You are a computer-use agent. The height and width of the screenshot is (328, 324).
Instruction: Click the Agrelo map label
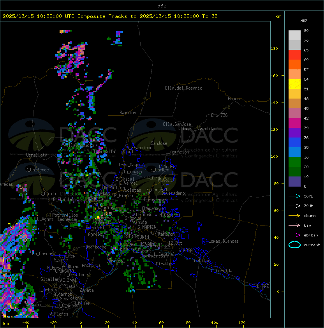pos(95,234)
